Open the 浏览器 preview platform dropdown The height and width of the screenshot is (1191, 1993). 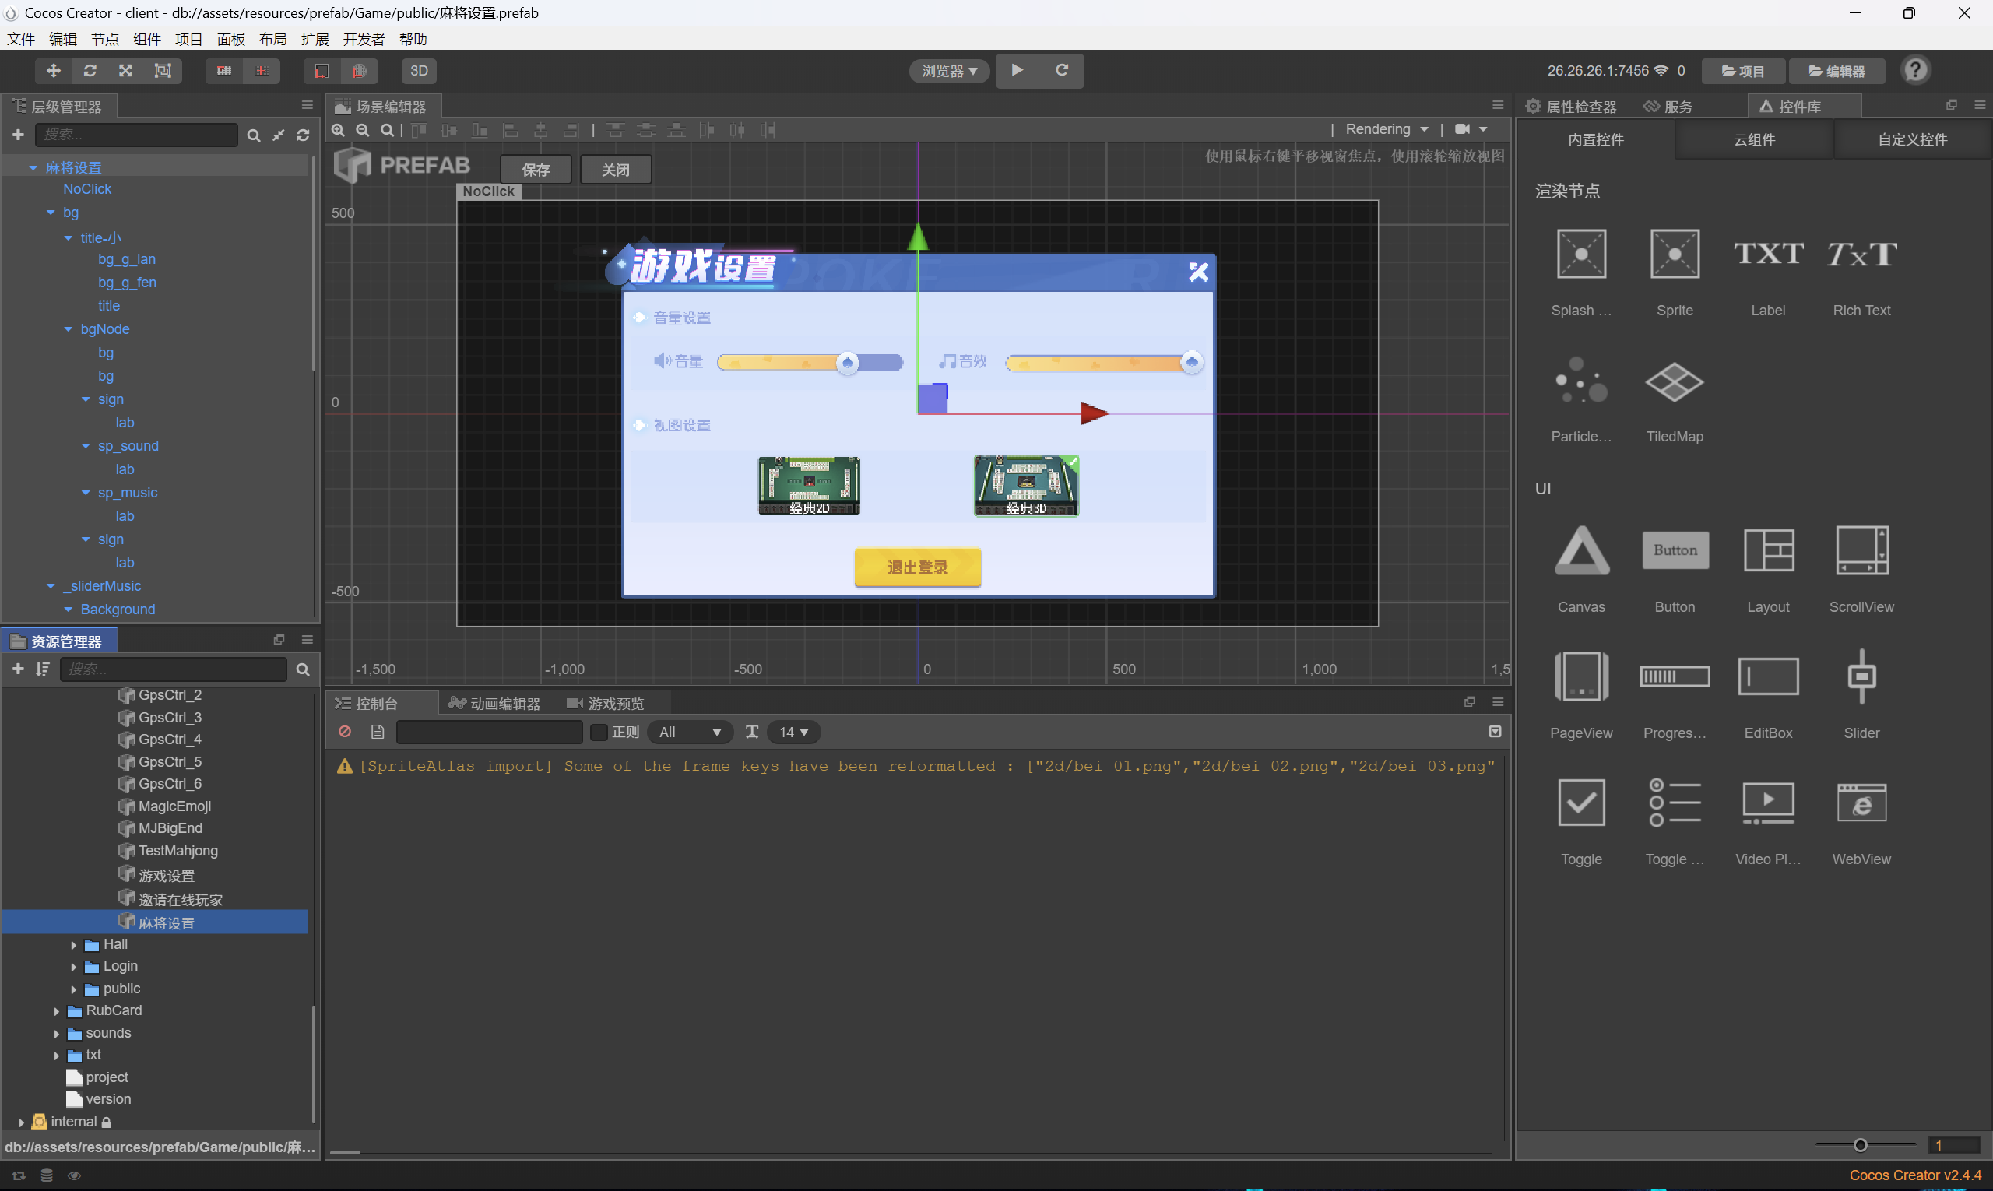(950, 71)
